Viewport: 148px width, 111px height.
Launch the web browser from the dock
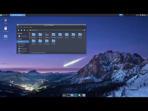point(76,95)
